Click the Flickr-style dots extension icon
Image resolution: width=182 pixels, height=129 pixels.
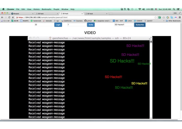[x=176, y=17]
